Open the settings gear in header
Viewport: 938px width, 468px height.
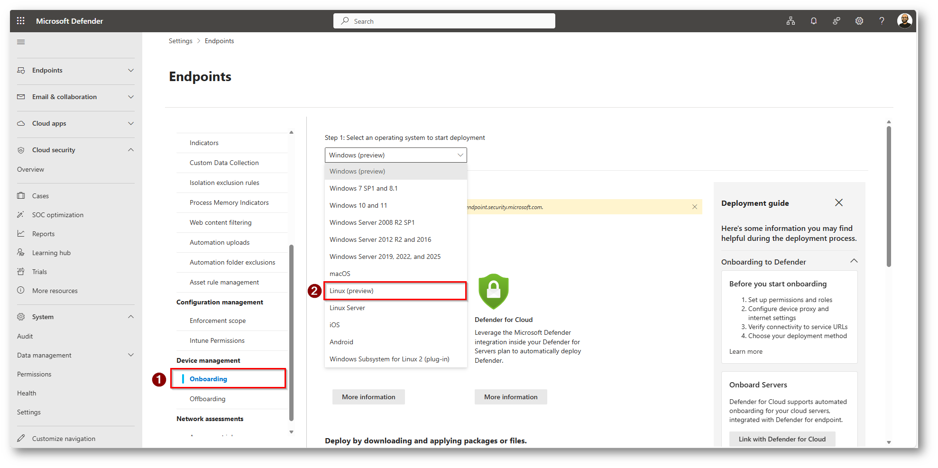point(859,21)
